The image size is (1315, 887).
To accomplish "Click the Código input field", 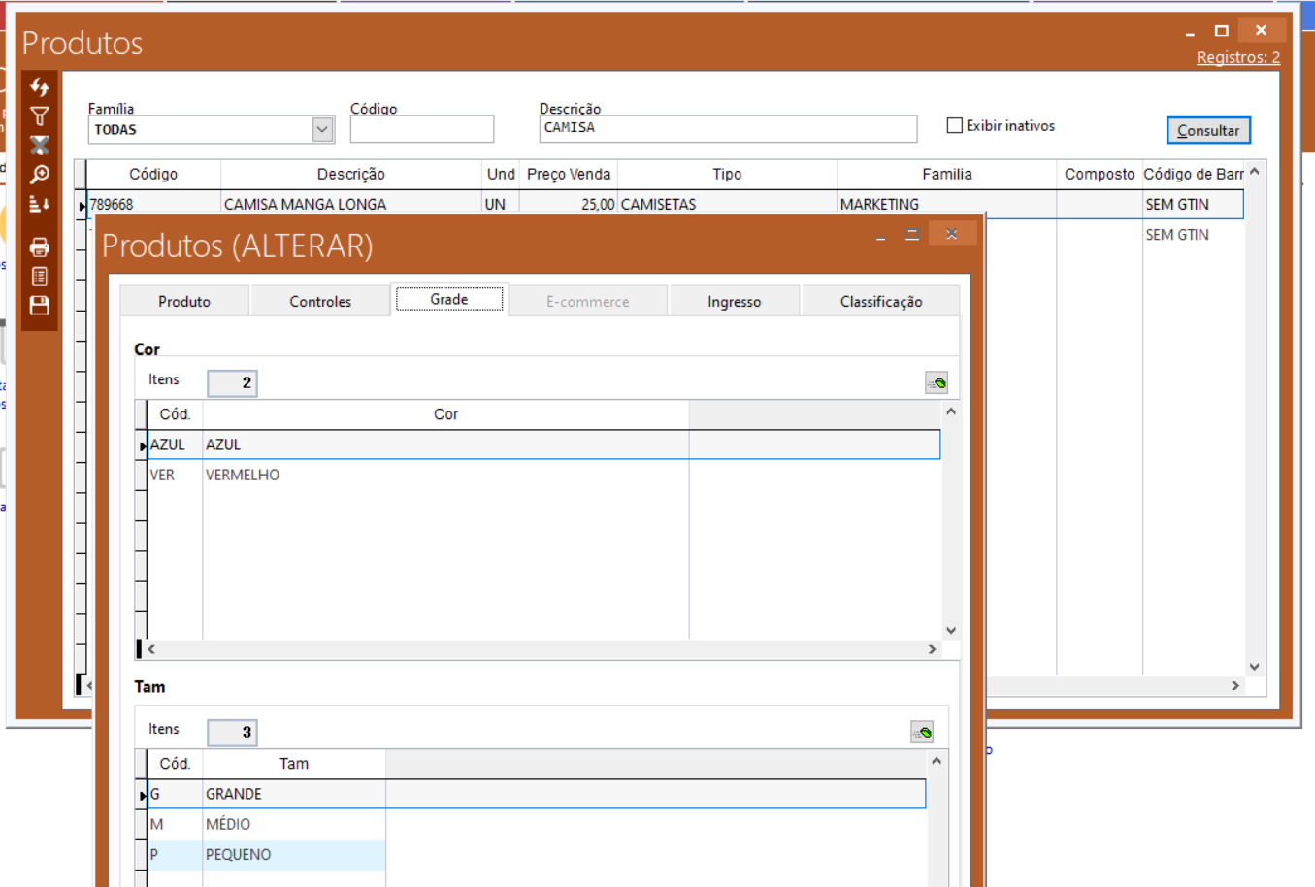I will [421, 129].
